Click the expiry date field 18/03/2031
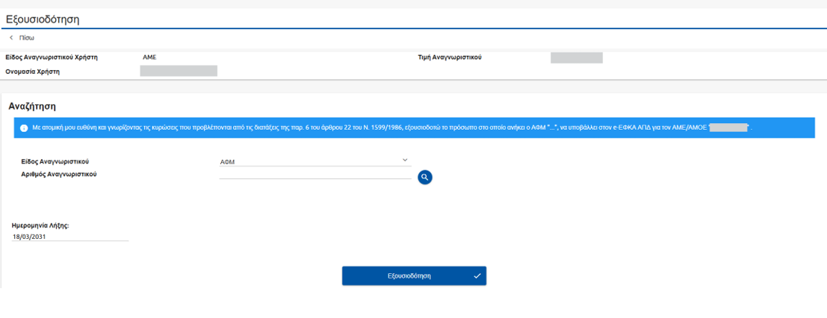This screenshot has height=318, width=827. tap(69, 237)
